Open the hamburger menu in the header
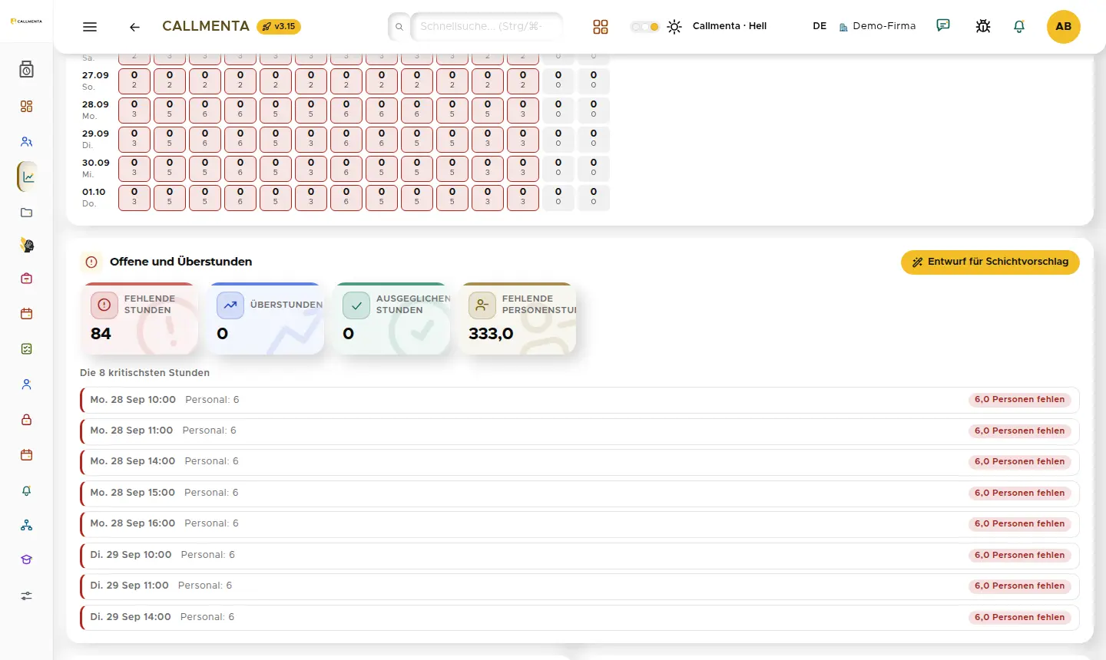 pyautogui.click(x=90, y=27)
